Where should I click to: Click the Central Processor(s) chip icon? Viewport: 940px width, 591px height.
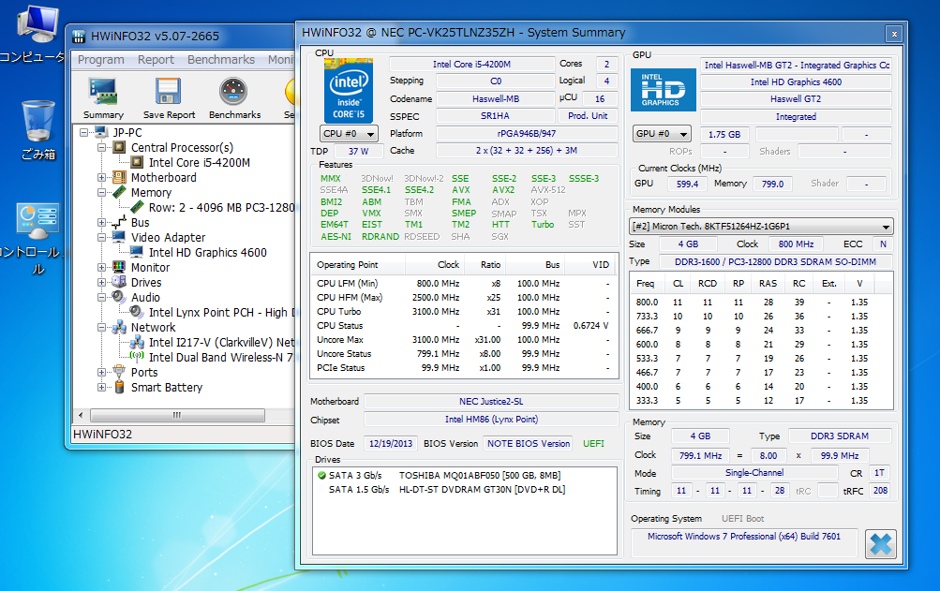119,147
